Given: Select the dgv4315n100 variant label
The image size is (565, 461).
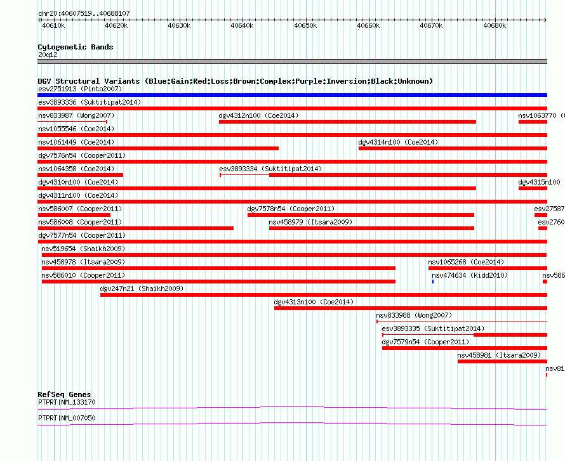Looking at the screenshot, I should 539,182.
